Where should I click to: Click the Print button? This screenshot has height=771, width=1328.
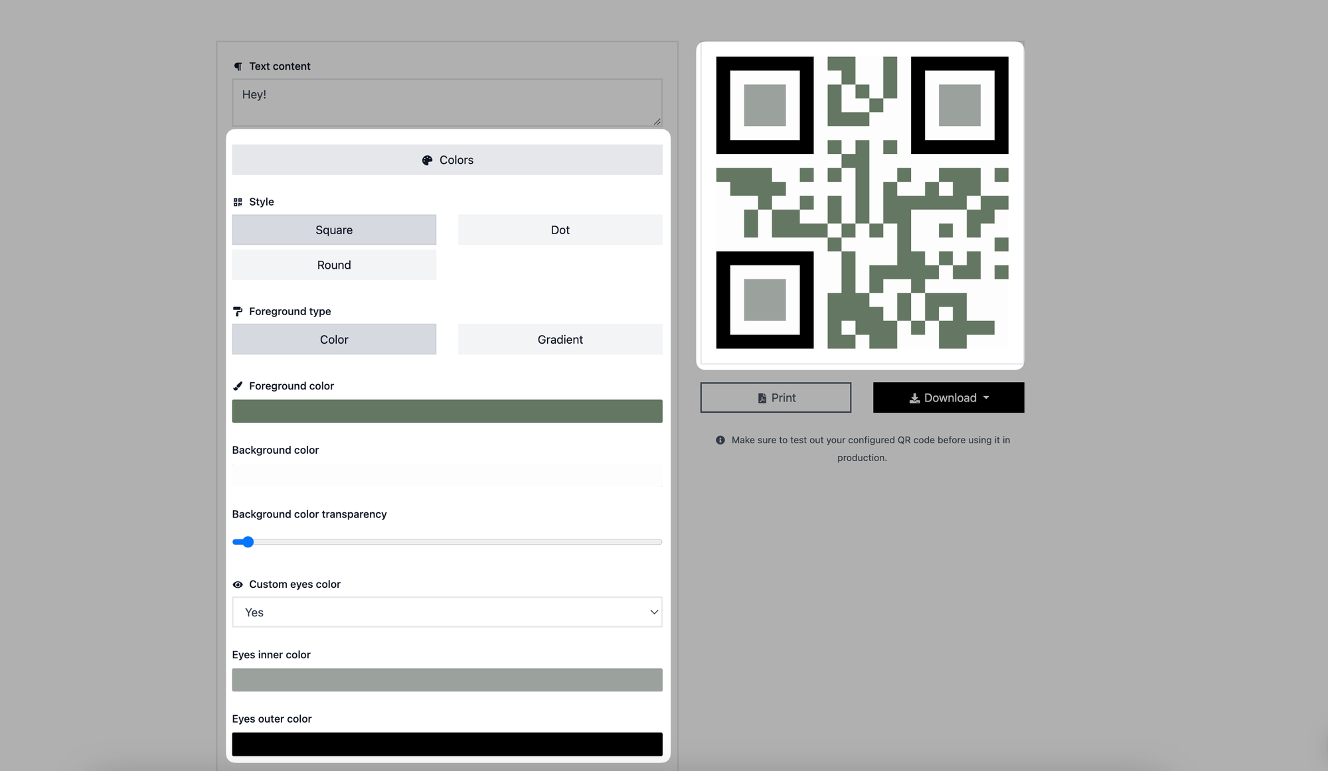click(x=775, y=397)
